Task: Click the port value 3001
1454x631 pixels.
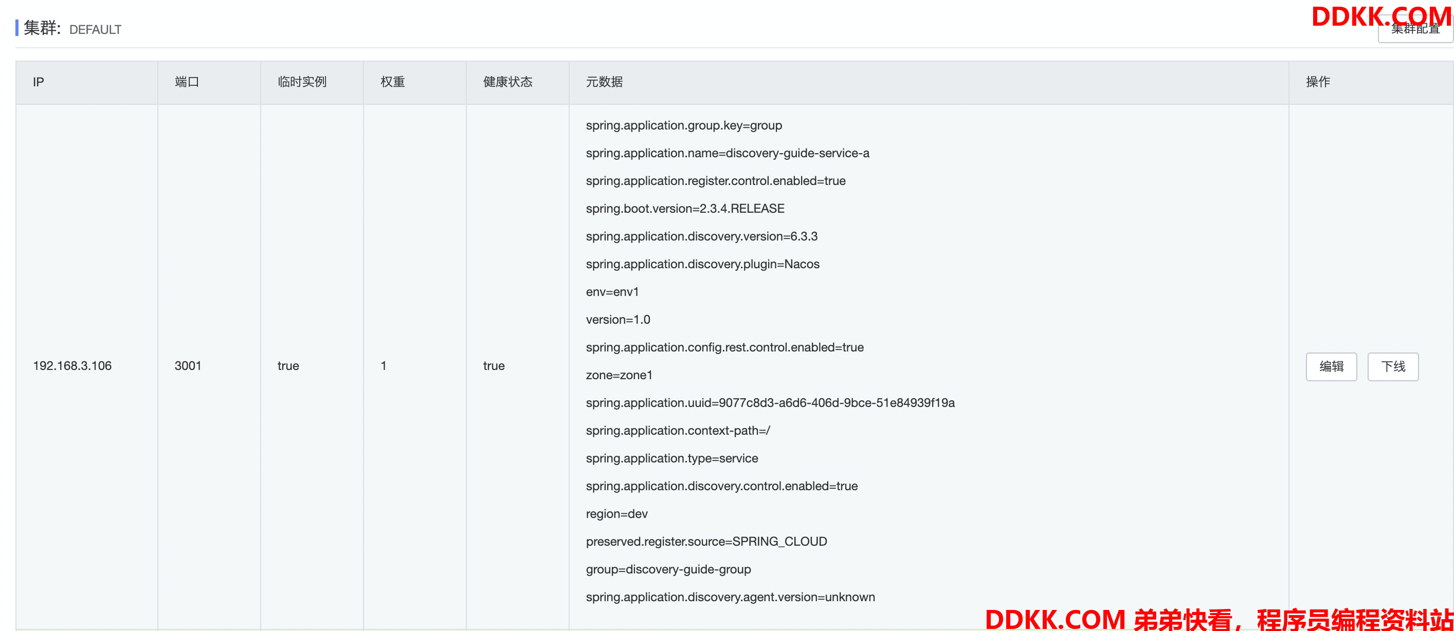Action: [x=188, y=366]
